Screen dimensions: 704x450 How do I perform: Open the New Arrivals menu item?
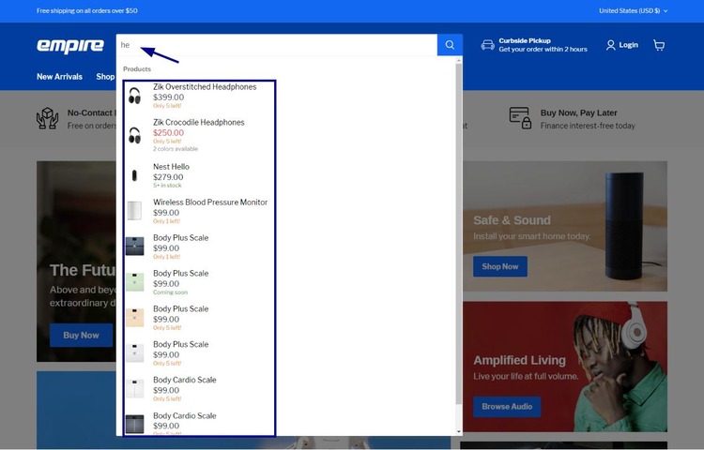59,77
